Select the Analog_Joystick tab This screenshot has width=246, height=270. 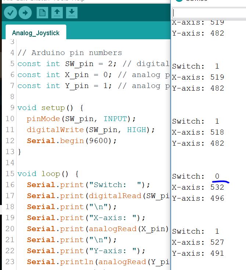tap(36, 33)
